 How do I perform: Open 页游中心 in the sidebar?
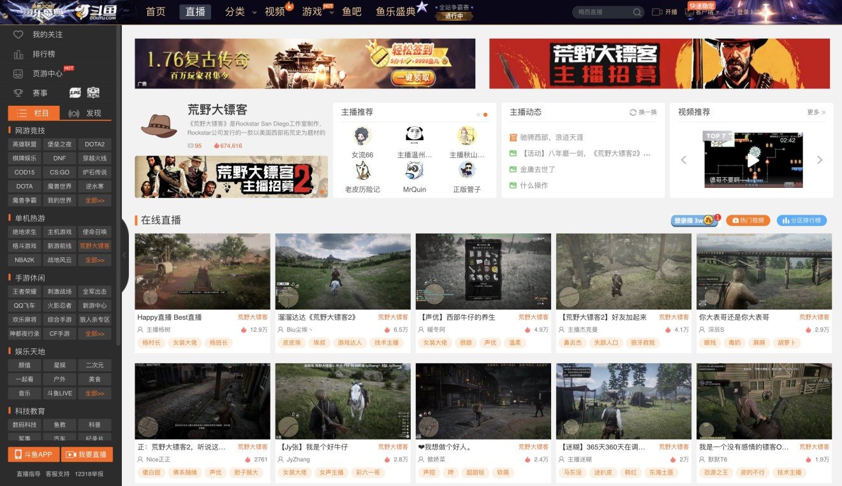48,74
